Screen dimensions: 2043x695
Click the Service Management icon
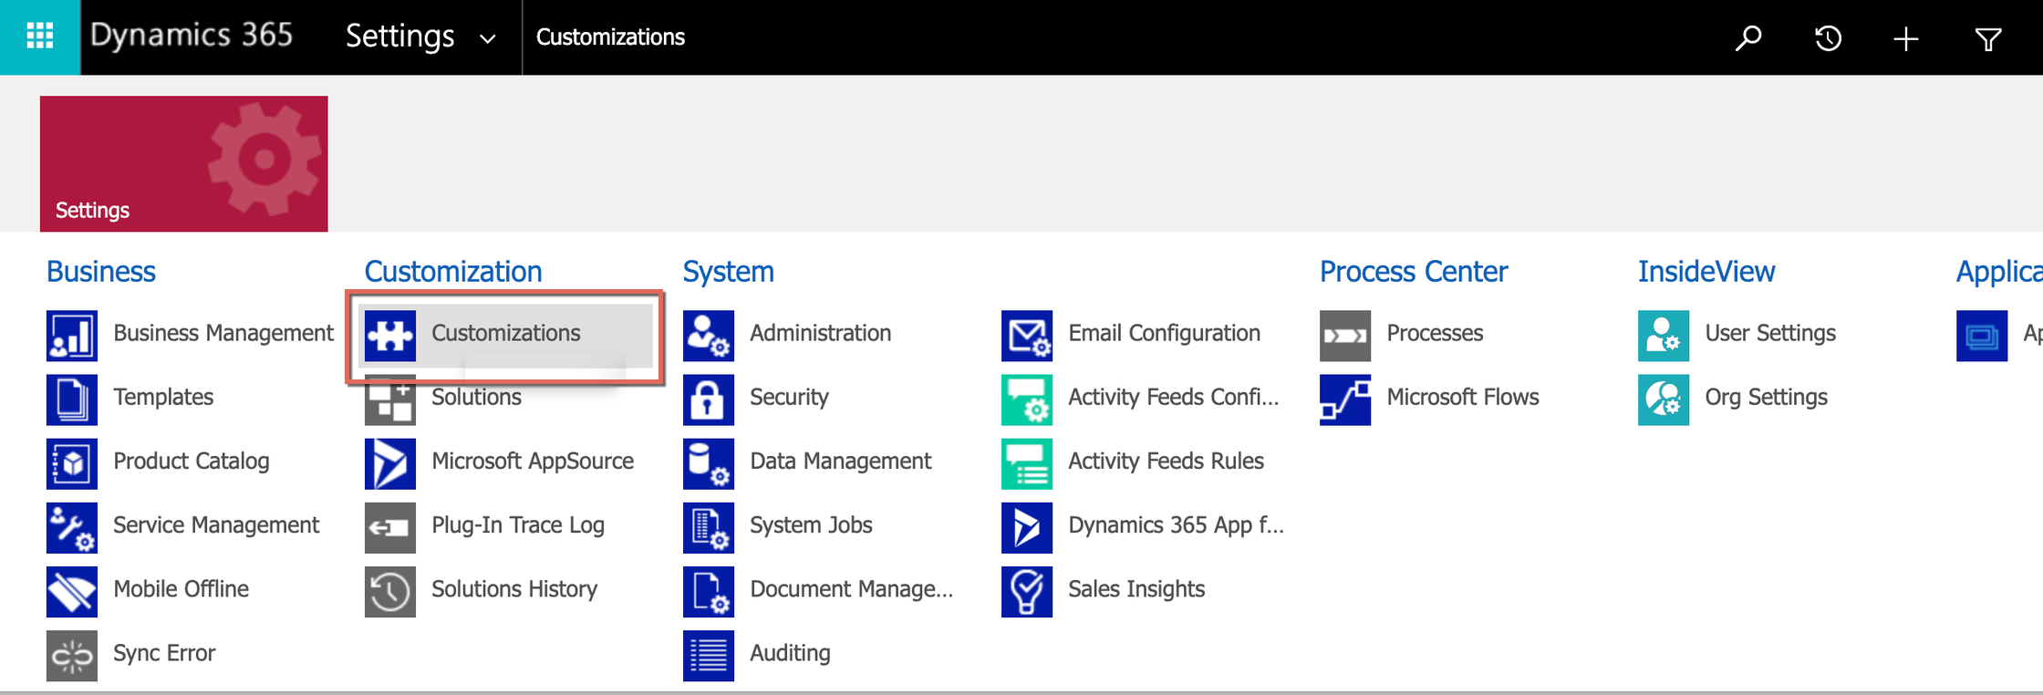click(x=72, y=527)
